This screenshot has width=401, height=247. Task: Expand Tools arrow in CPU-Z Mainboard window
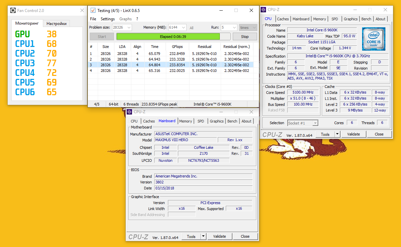[x=203, y=236]
